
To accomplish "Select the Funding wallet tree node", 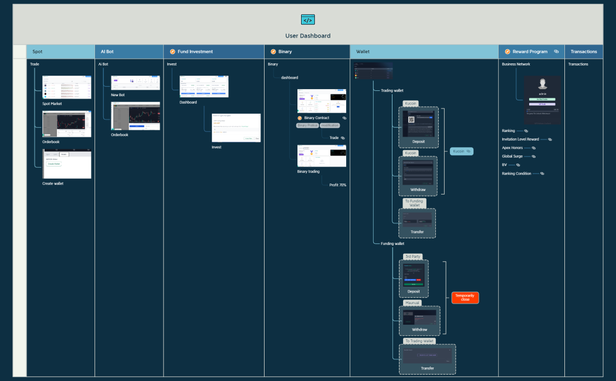I will click(x=392, y=243).
